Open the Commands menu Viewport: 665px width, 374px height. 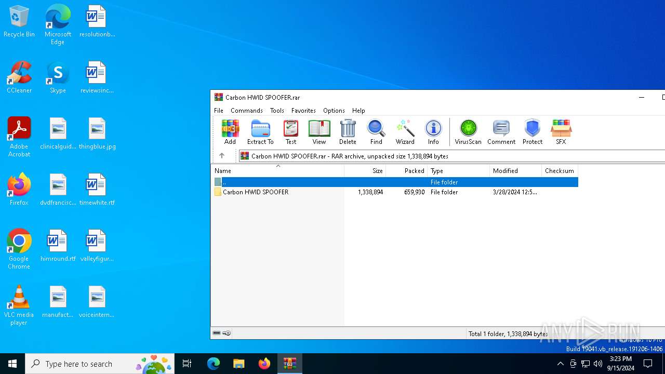click(247, 111)
